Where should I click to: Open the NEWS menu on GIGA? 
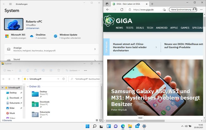click(119, 28)
